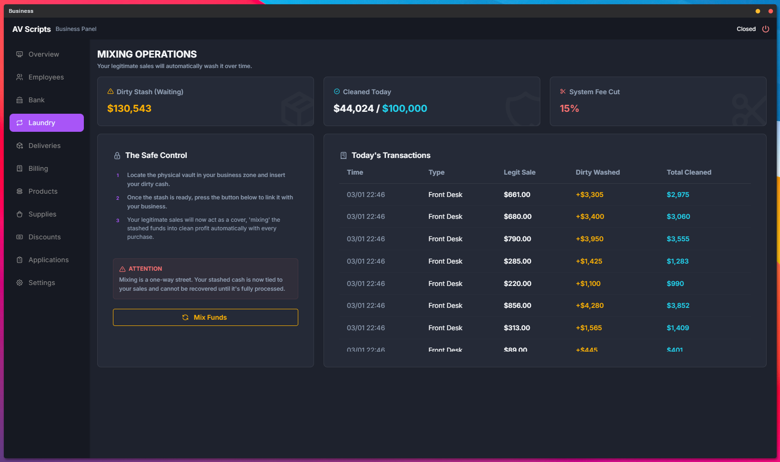The width and height of the screenshot is (780, 462).
Task: Open the Laundry tab
Action: coord(47,123)
